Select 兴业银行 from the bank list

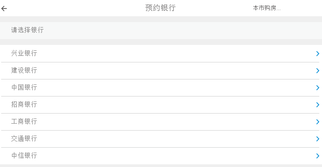tap(24, 53)
